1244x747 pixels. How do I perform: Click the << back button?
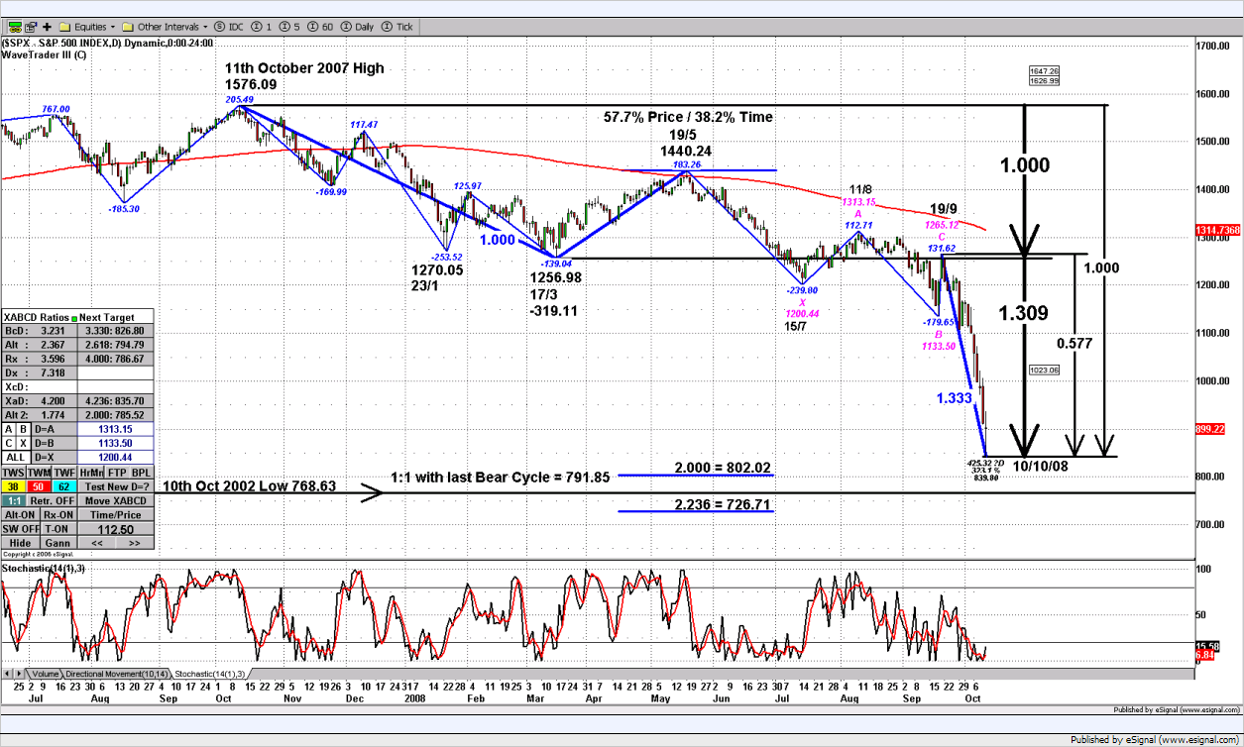(97, 542)
